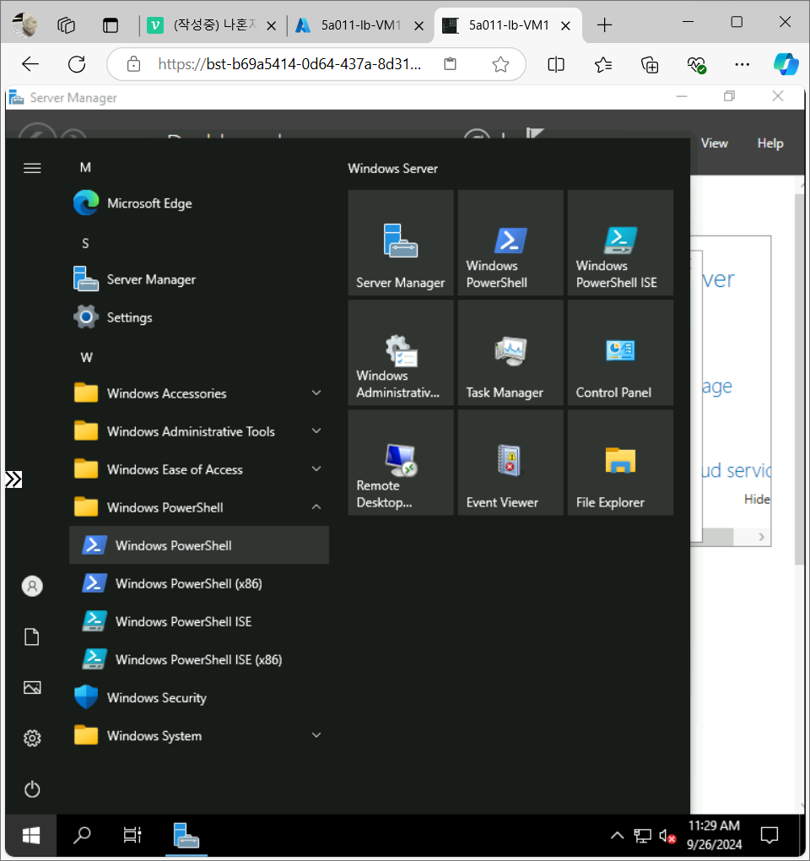The height and width of the screenshot is (861, 810).
Task: Open the Favorites list button
Action: point(603,65)
